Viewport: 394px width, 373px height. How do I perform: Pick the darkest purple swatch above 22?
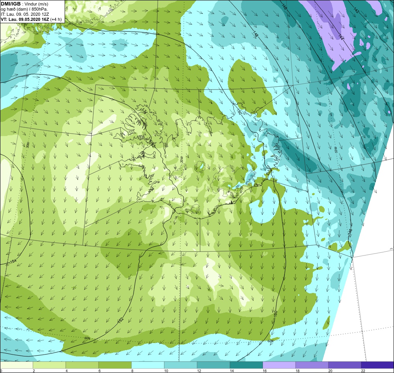[377, 365]
